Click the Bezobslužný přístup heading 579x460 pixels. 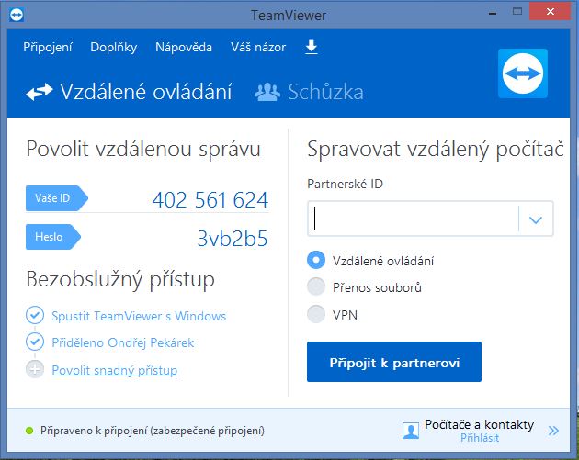[120, 280]
